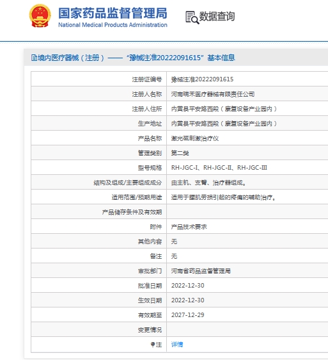The image size is (328, 360).
Task: Select the 第二类 category value
Action: (180, 153)
